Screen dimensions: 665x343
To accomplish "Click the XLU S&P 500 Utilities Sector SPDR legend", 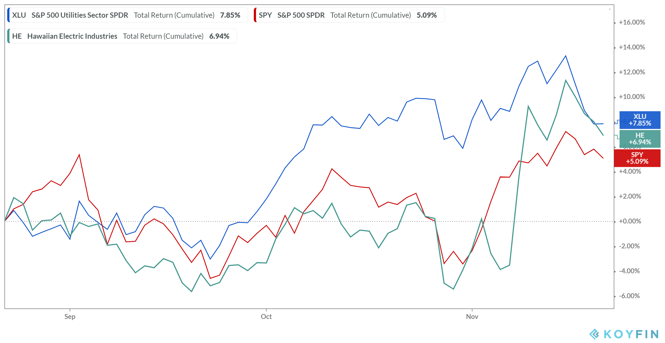I will click(x=127, y=15).
